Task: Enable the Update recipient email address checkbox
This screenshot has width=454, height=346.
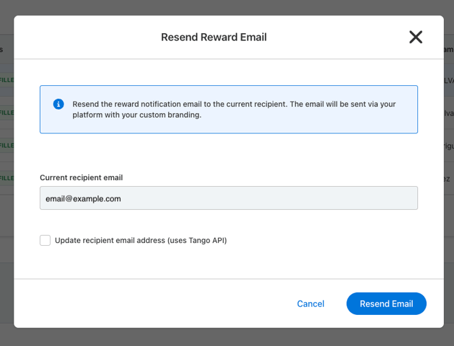Action: (45, 240)
